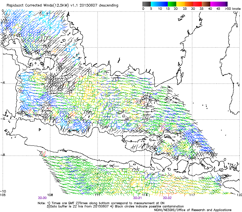
Task: Click the '30' label under the color scale
Action: [193, 9]
